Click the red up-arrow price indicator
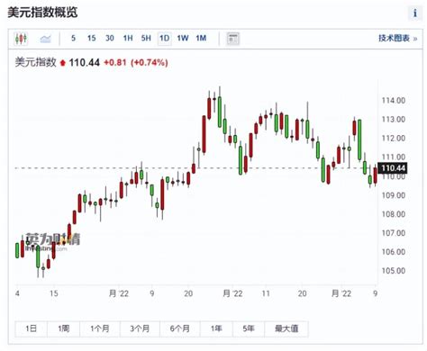The height and width of the screenshot is (351, 427). [x=63, y=63]
